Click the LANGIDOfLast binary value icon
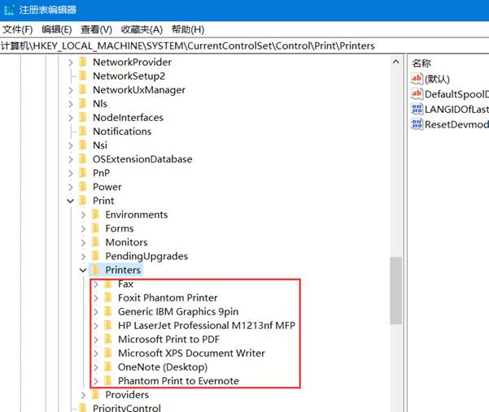 pyautogui.click(x=417, y=109)
